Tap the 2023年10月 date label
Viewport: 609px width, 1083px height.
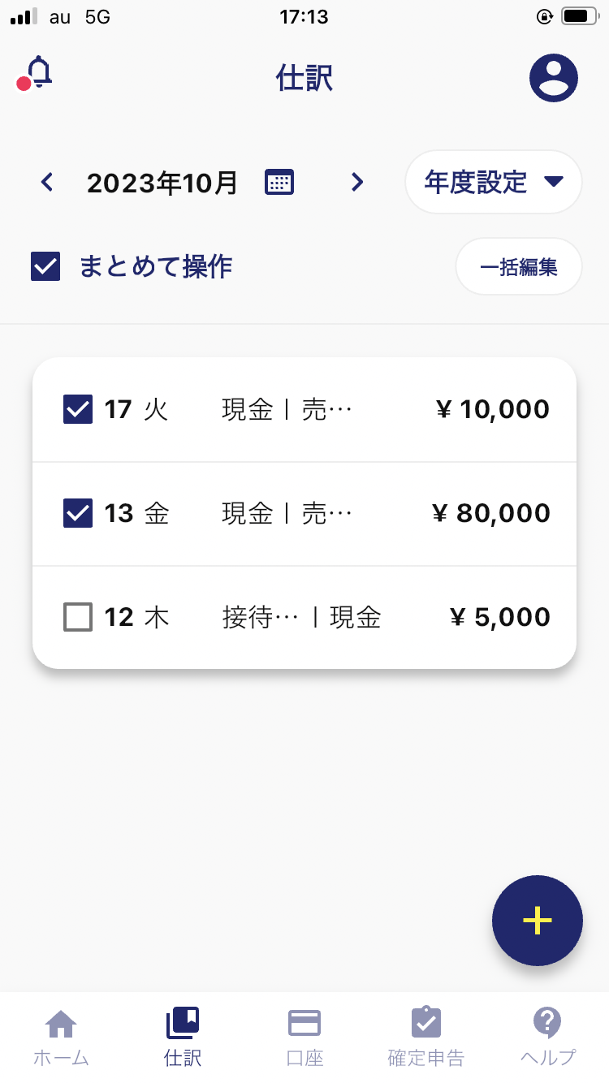[162, 183]
